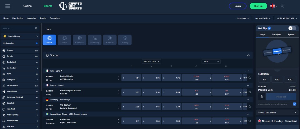Favorite the VfL Bochum match star
This screenshot has height=129, width=300.
click(250, 107)
